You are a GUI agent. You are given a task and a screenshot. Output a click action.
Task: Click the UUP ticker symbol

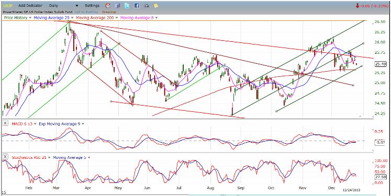tap(8, 5)
